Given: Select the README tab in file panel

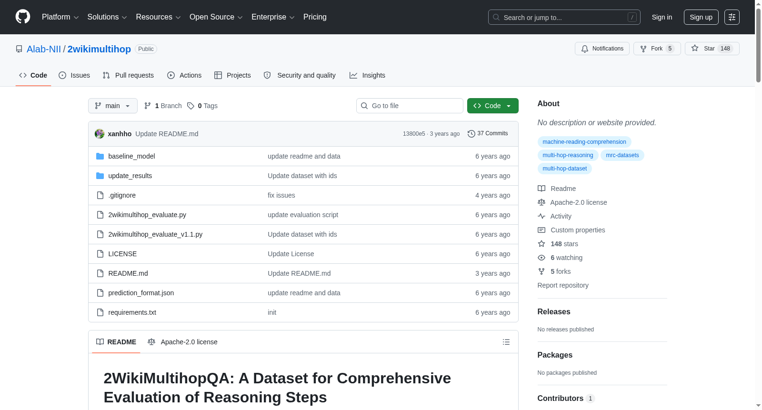Looking at the screenshot, I should (116, 342).
